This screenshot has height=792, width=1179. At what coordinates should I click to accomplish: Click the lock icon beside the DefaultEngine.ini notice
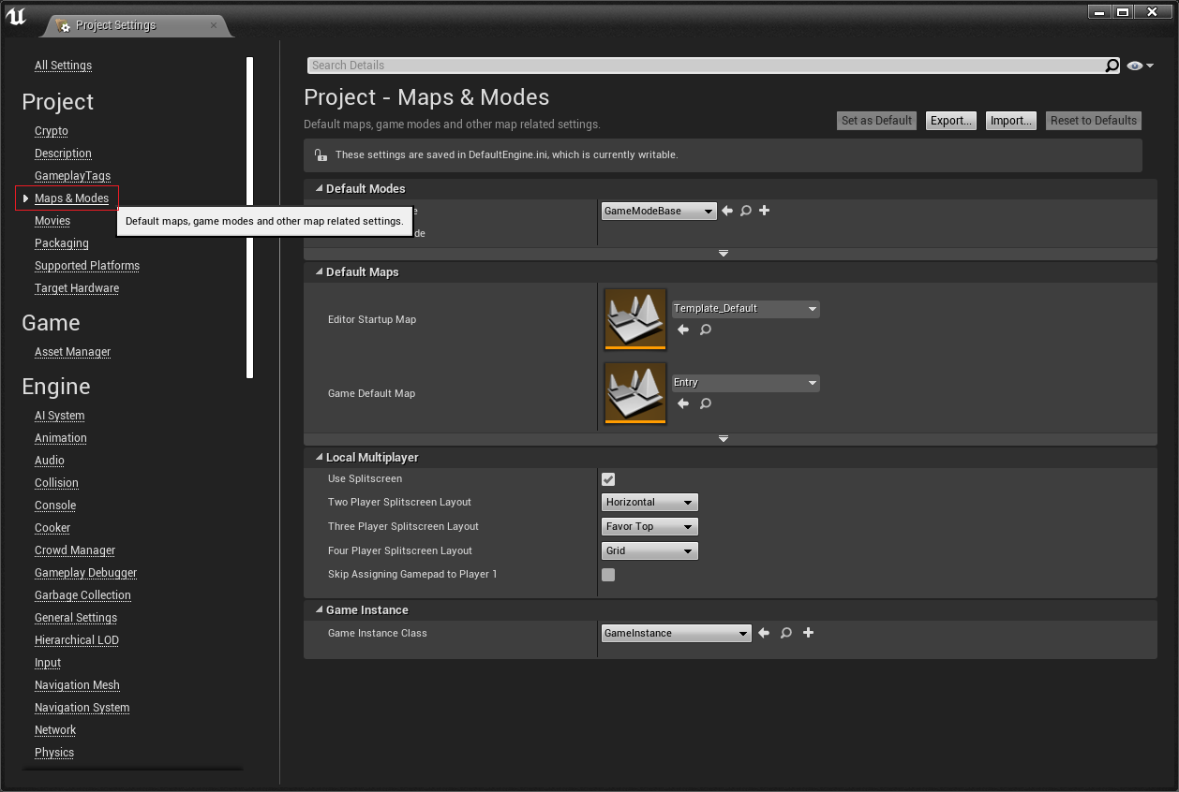tap(321, 155)
